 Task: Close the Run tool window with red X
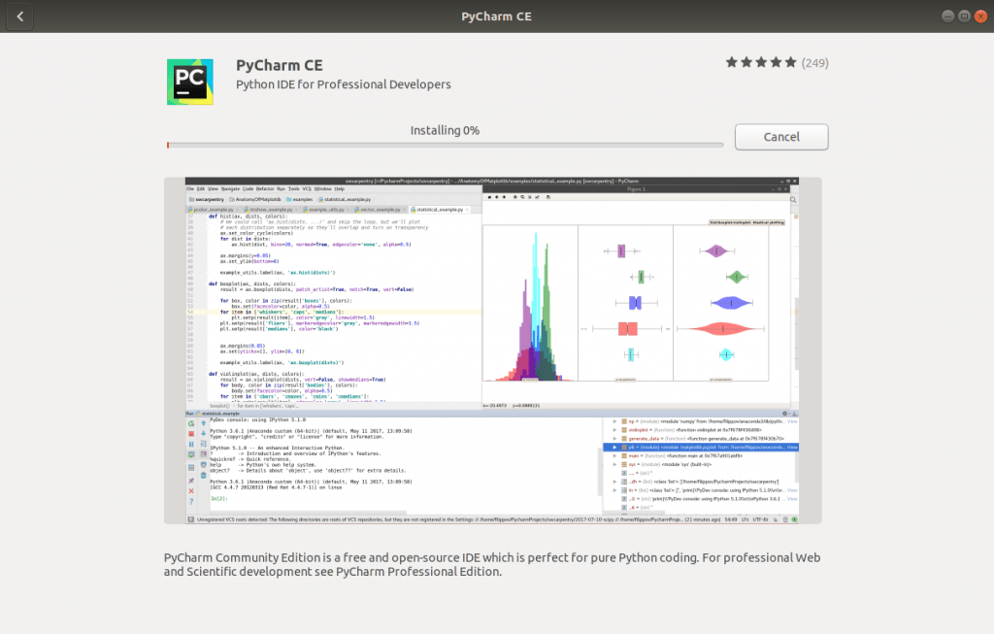(x=191, y=488)
